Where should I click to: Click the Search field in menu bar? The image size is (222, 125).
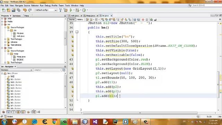[205, 5]
